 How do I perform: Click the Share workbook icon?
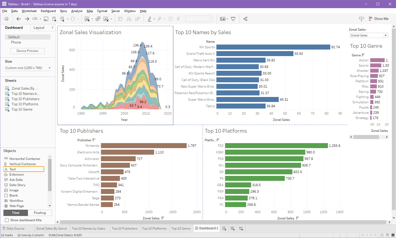(245, 19)
